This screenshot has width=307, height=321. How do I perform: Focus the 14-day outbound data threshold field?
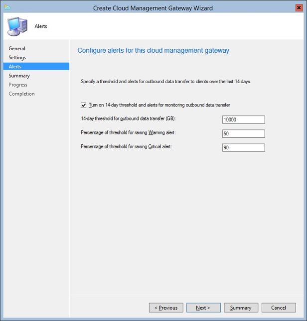point(244,120)
